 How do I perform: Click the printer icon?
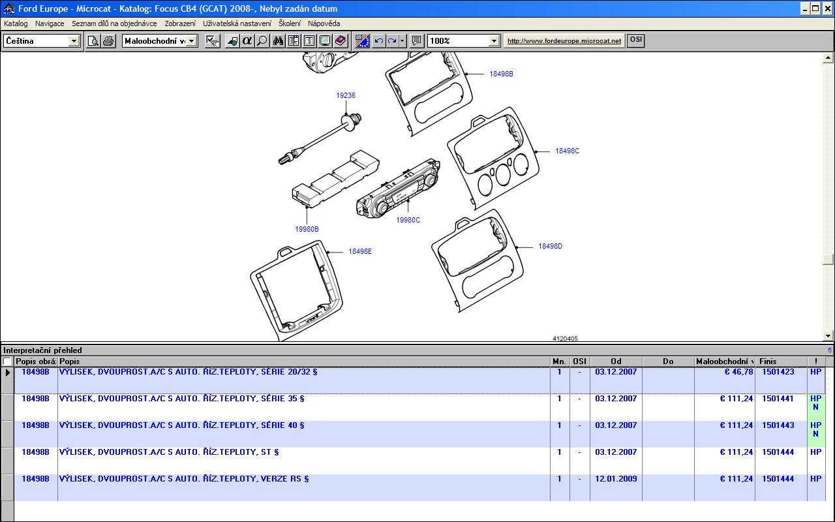click(x=108, y=41)
